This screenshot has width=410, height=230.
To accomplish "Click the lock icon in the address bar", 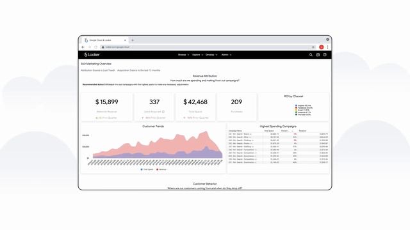I will (103, 47).
